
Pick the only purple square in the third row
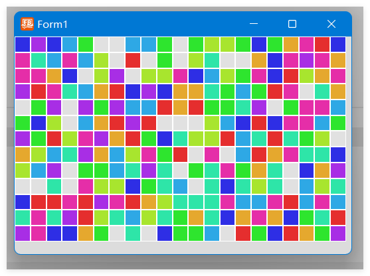[117, 76]
